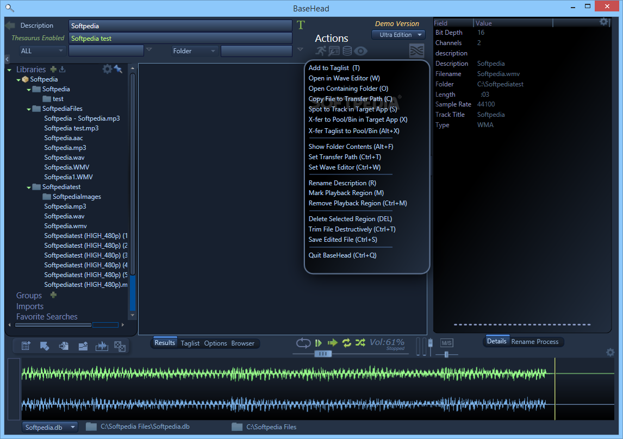This screenshot has height=439, width=623.
Task: Click the yellow playhead marker on waveform
Action: point(555,388)
